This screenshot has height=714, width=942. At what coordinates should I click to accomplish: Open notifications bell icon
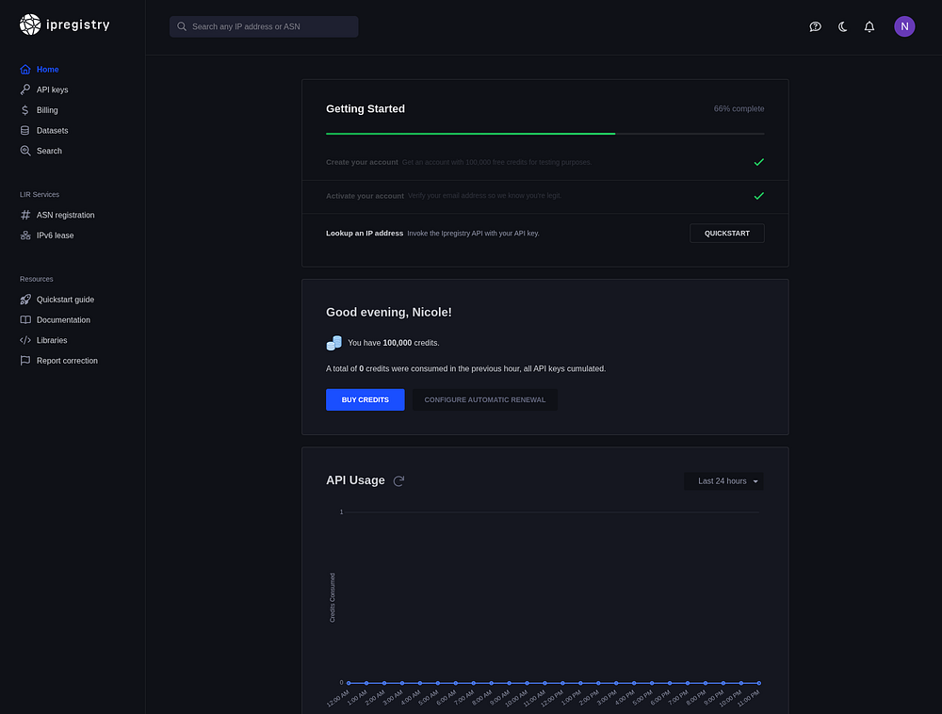click(x=869, y=26)
